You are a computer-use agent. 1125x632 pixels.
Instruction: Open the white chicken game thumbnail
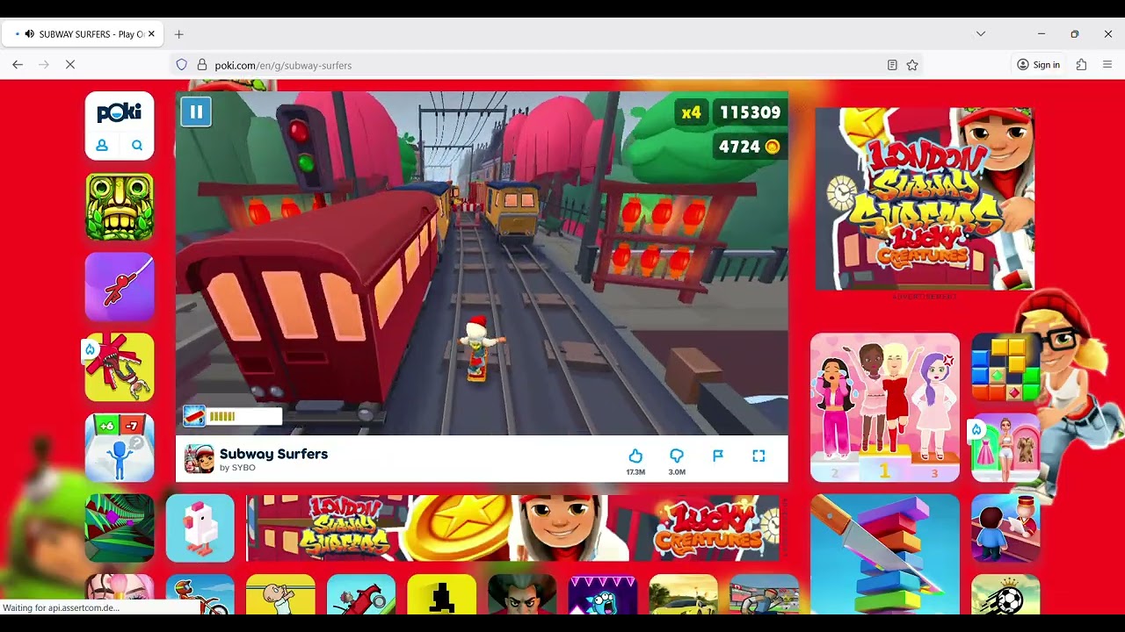click(200, 528)
